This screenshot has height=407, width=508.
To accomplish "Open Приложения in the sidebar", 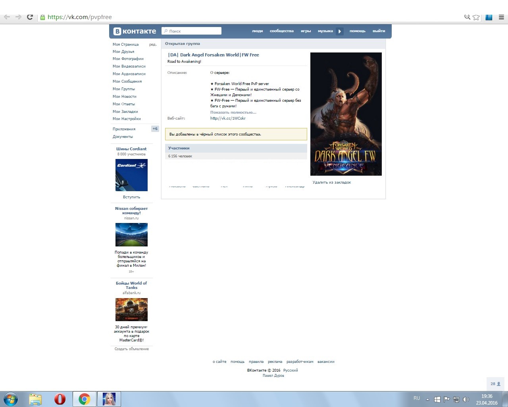I will click(x=124, y=129).
